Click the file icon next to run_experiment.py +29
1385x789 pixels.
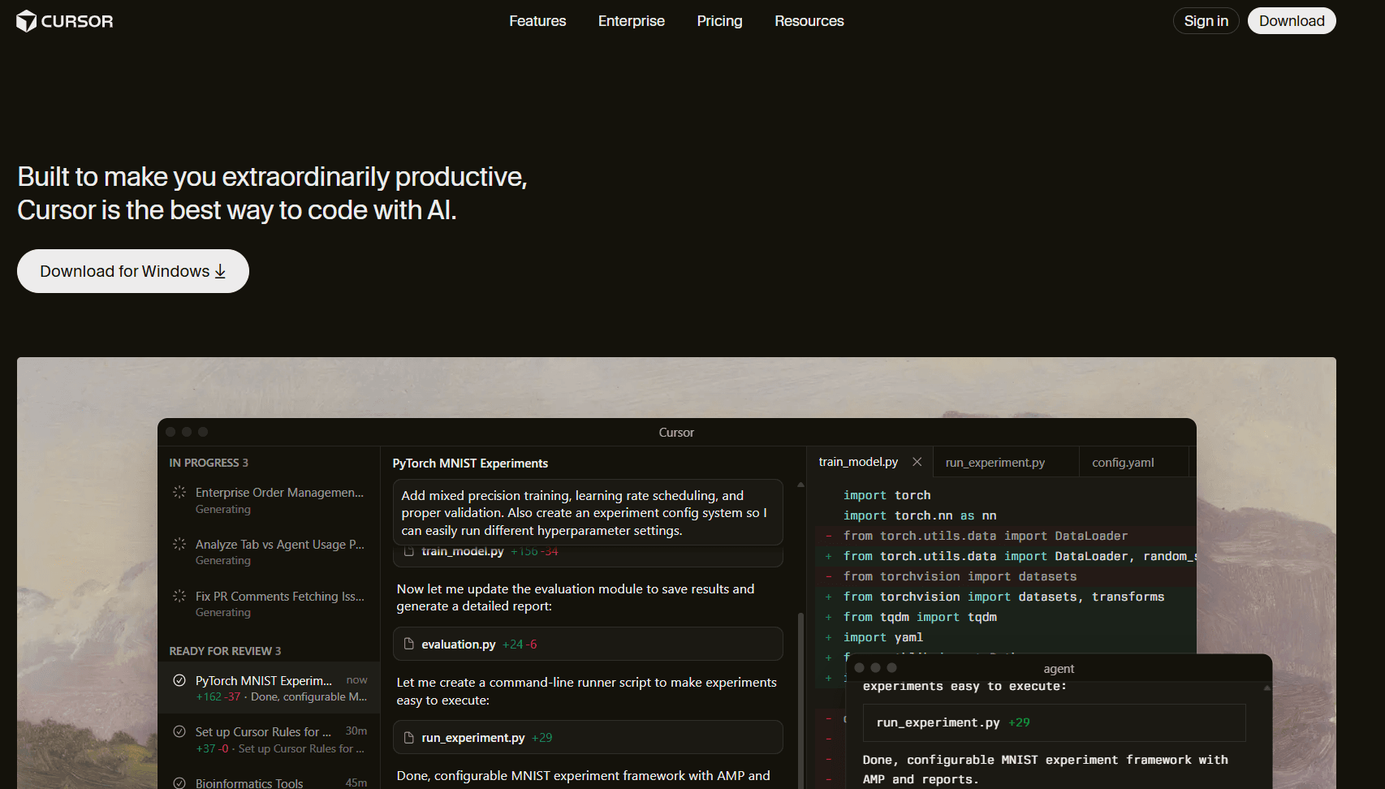pos(409,737)
